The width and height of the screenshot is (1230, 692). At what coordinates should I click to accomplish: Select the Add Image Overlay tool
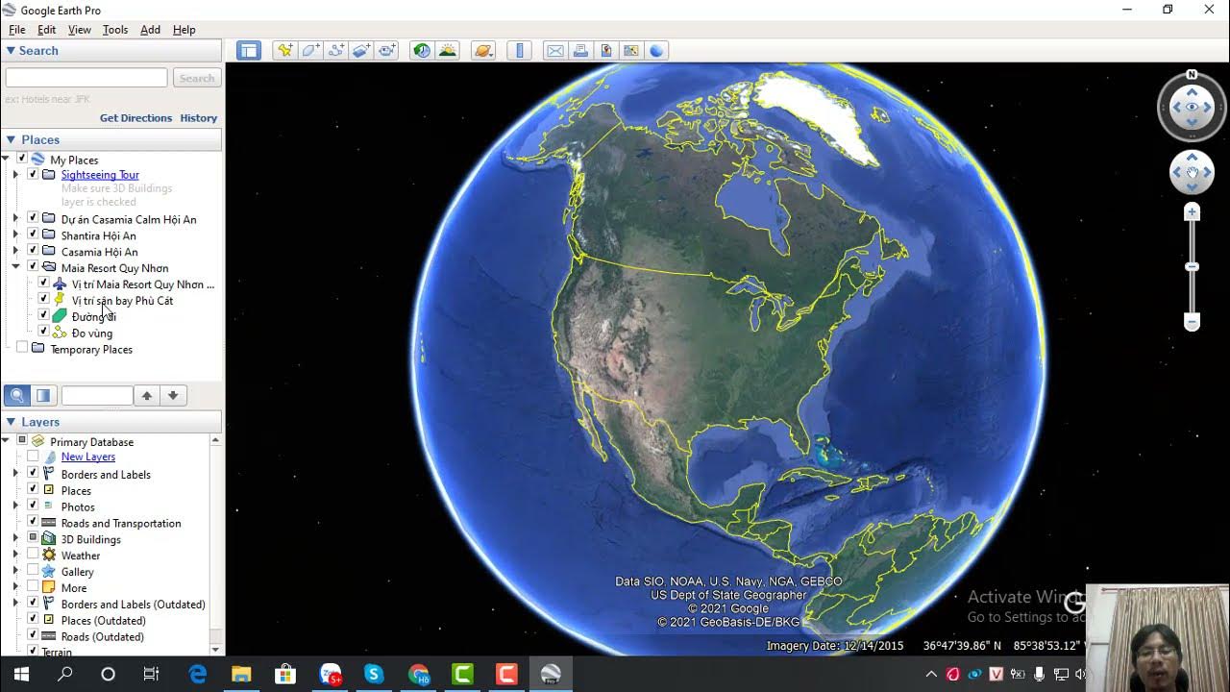(361, 51)
